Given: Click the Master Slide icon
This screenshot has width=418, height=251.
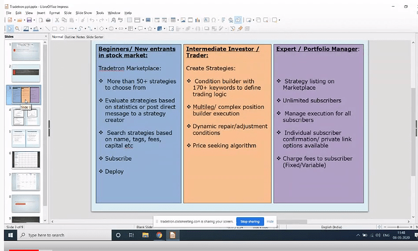Looking at the screenshot, I should click(148, 20).
